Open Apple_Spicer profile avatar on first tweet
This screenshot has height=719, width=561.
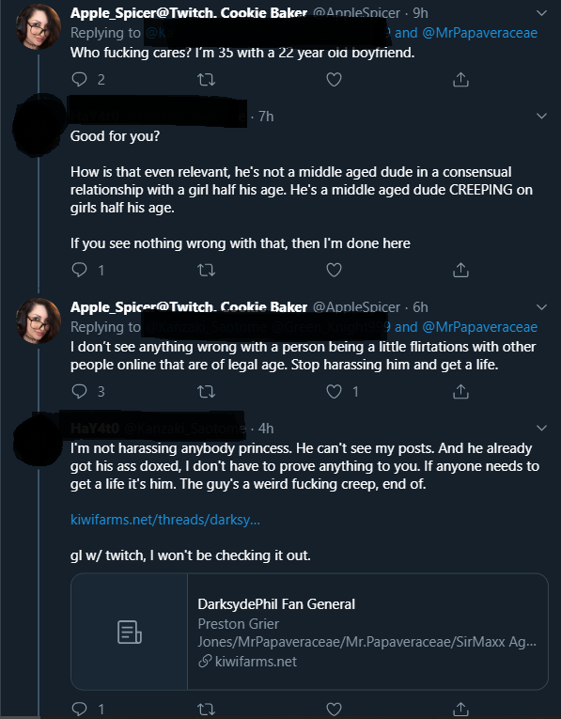click(x=39, y=26)
